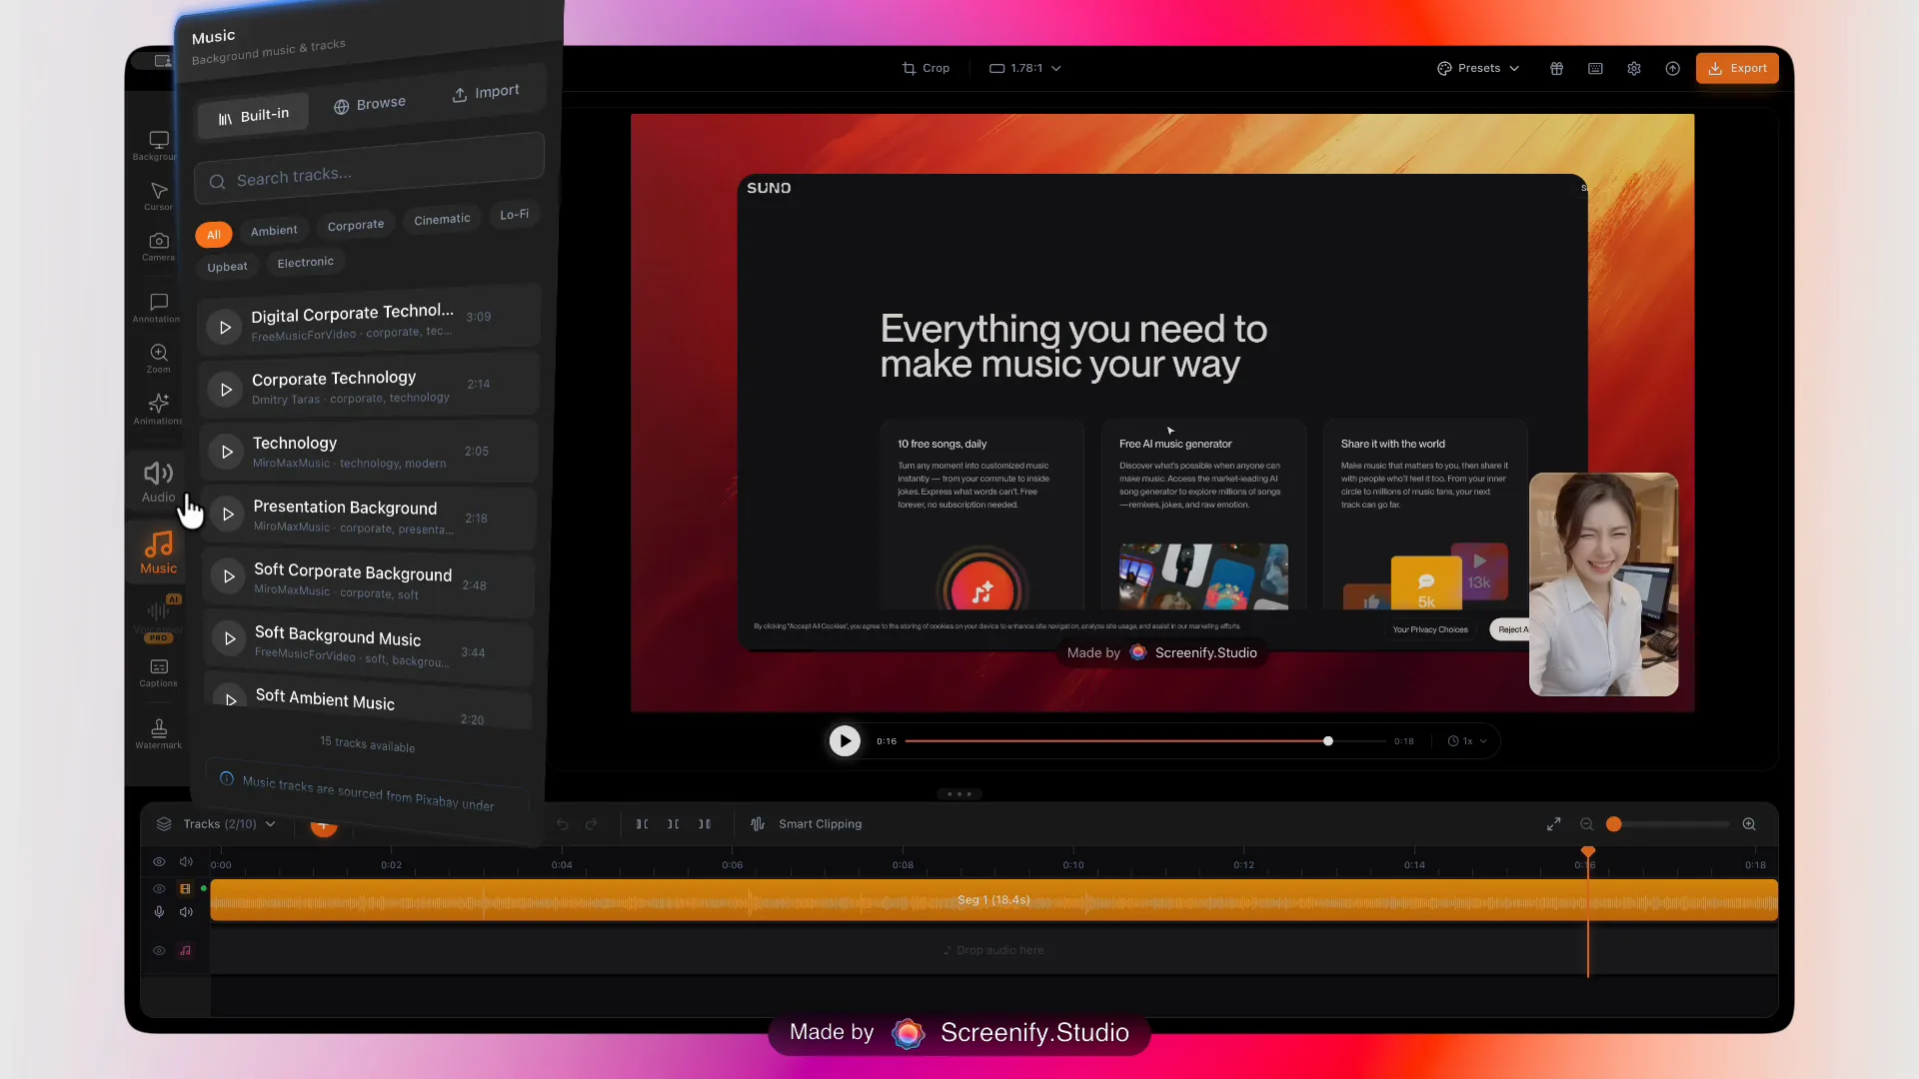Switch to the Built-in music tab
The image size is (1919, 1079).
pos(253,116)
